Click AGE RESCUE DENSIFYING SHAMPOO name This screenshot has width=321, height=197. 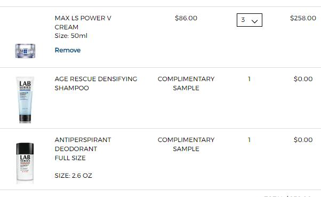tap(96, 83)
